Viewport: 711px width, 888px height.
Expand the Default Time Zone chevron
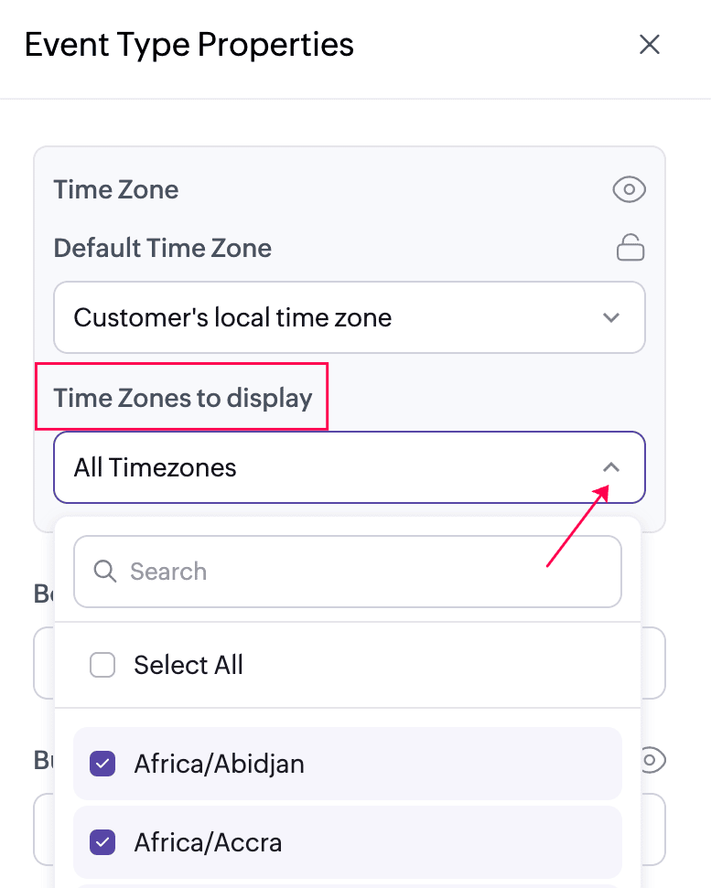coord(611,318)
